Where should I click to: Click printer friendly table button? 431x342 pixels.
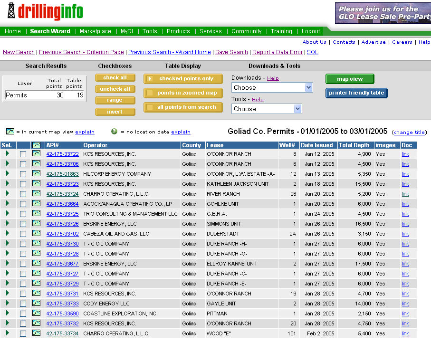coord(356,93)
